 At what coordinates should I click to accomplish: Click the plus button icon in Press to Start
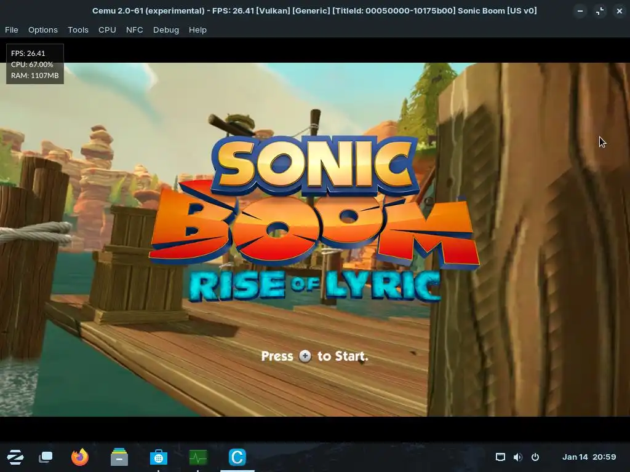305,356
